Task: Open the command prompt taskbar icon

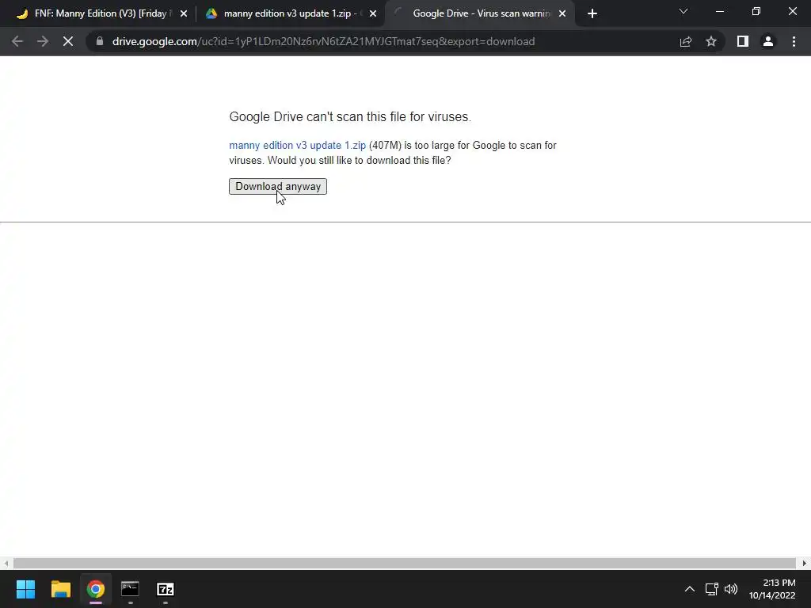Action: 131,589
